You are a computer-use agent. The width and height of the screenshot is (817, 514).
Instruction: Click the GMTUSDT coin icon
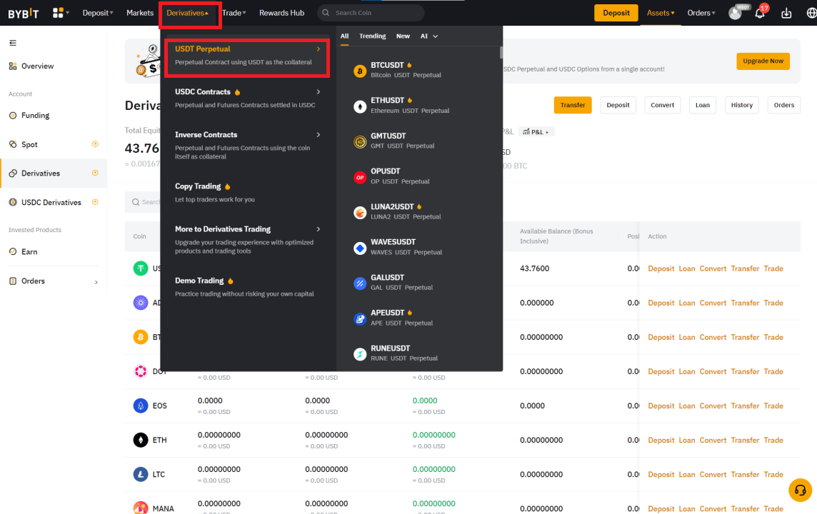click(x=359, y=141)
